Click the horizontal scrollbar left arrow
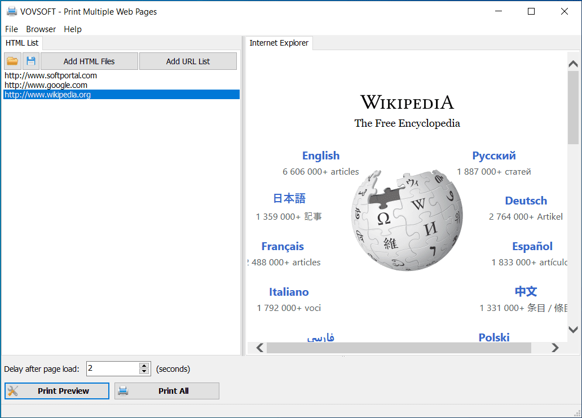The height and width of the screenshot is (418, 582). tap(260, 348)
